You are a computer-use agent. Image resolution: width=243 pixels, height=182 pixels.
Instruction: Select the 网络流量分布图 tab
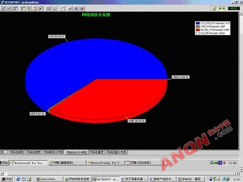tap(117, 152)
